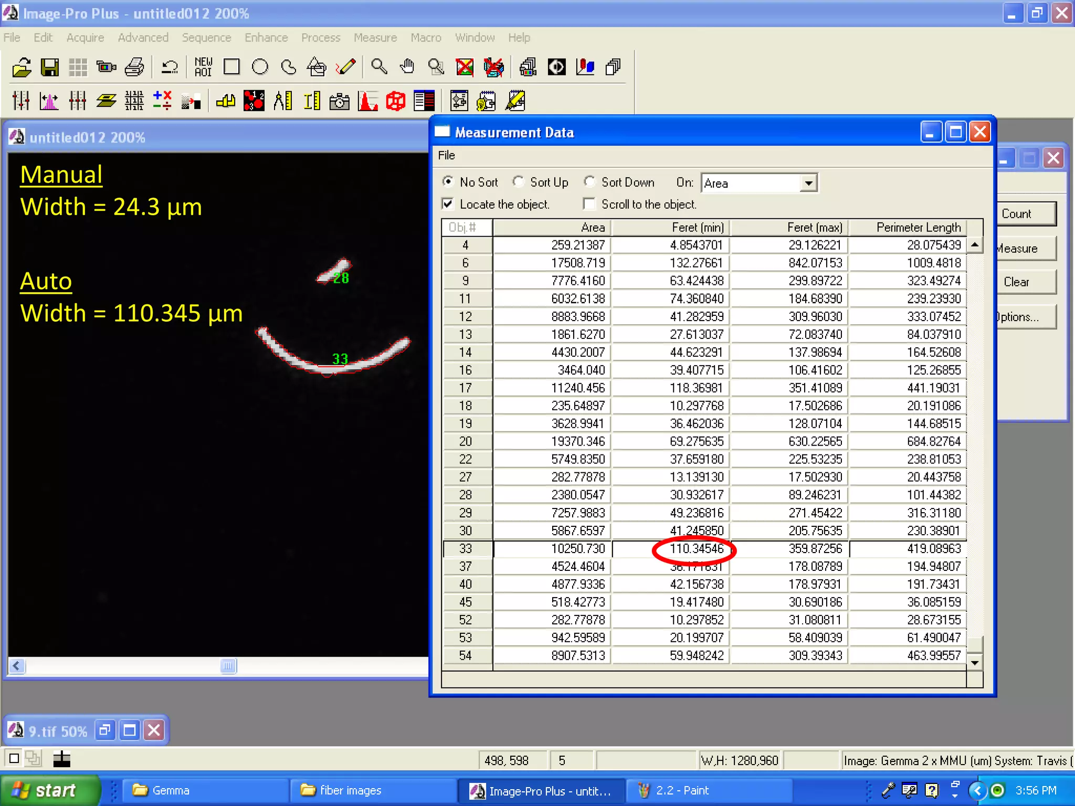Open the bitmap analysis table icon
The height and width of the screenshot is (806, 1075).
click(x=424, y=100)
